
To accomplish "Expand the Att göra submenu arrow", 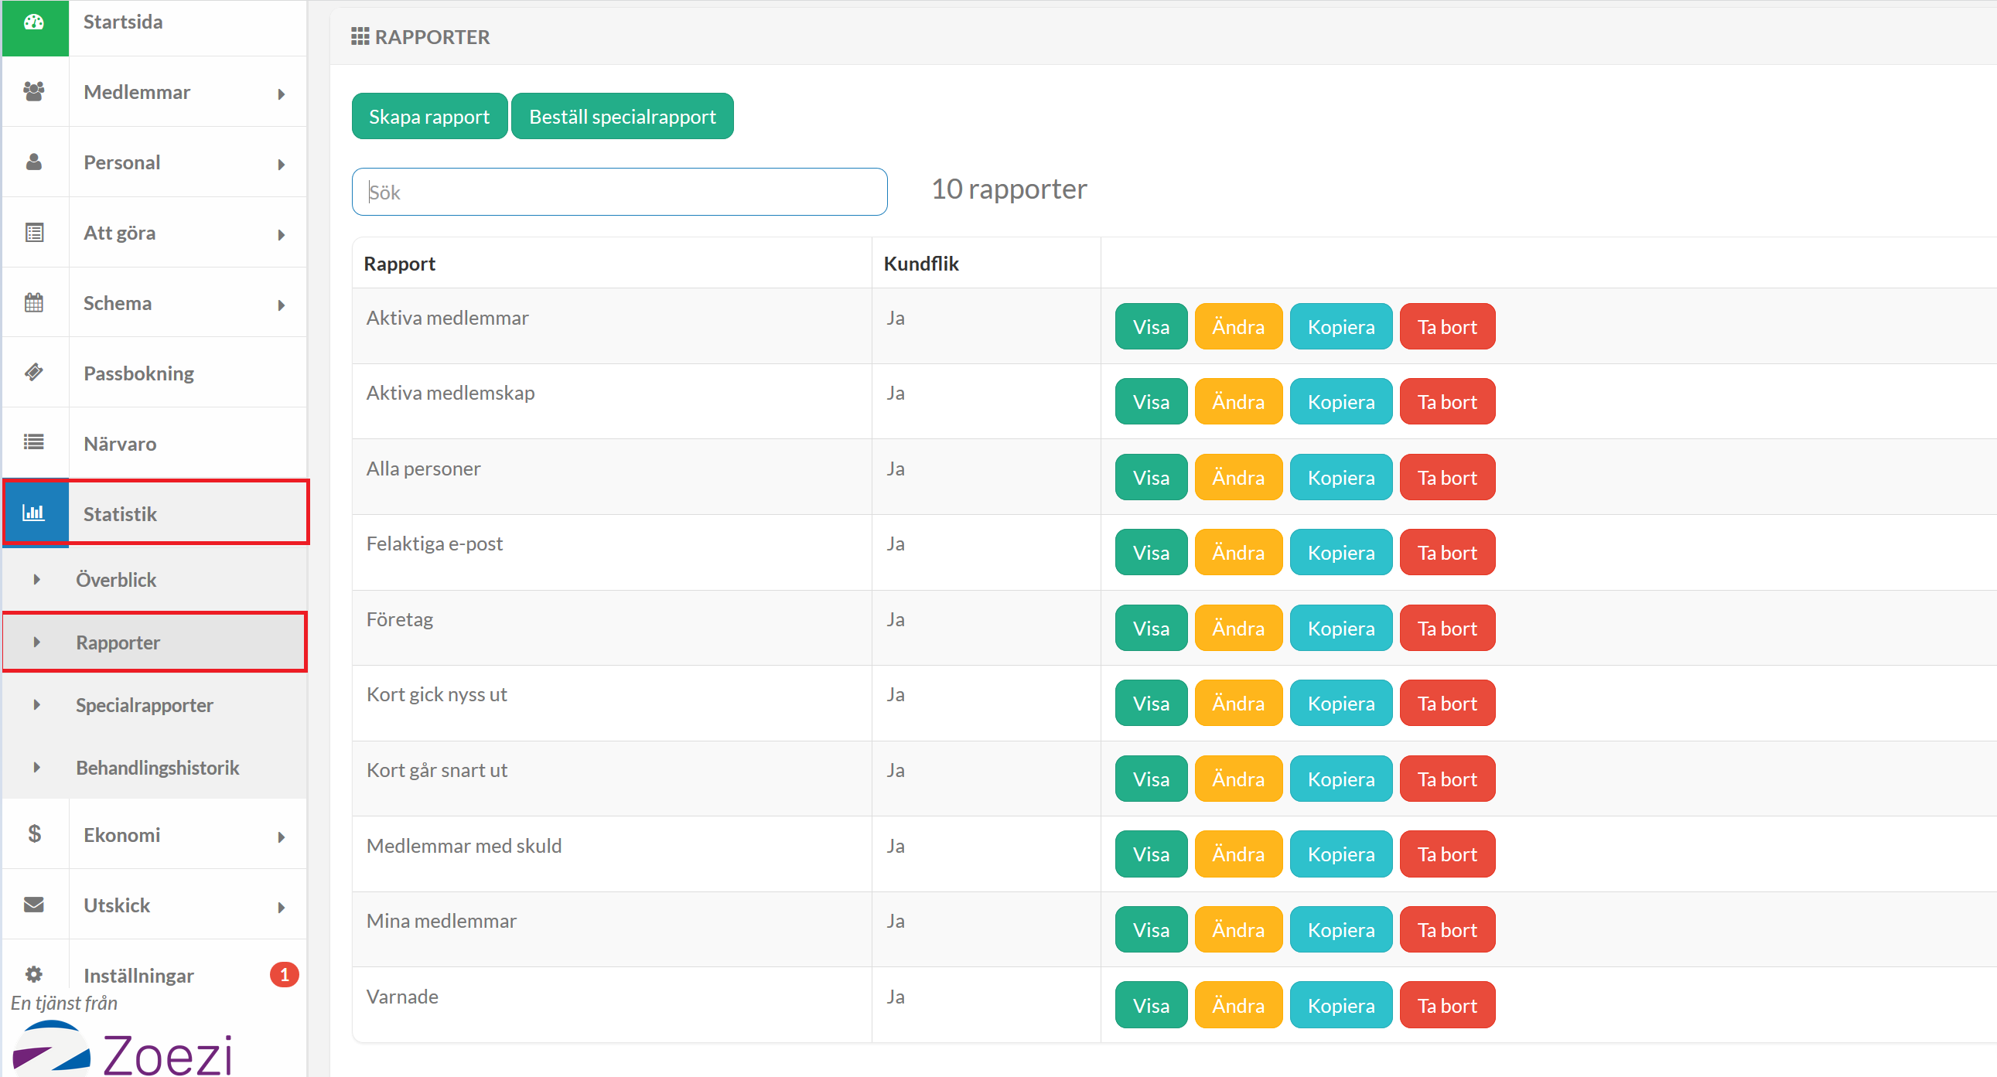I will (282, 234).
